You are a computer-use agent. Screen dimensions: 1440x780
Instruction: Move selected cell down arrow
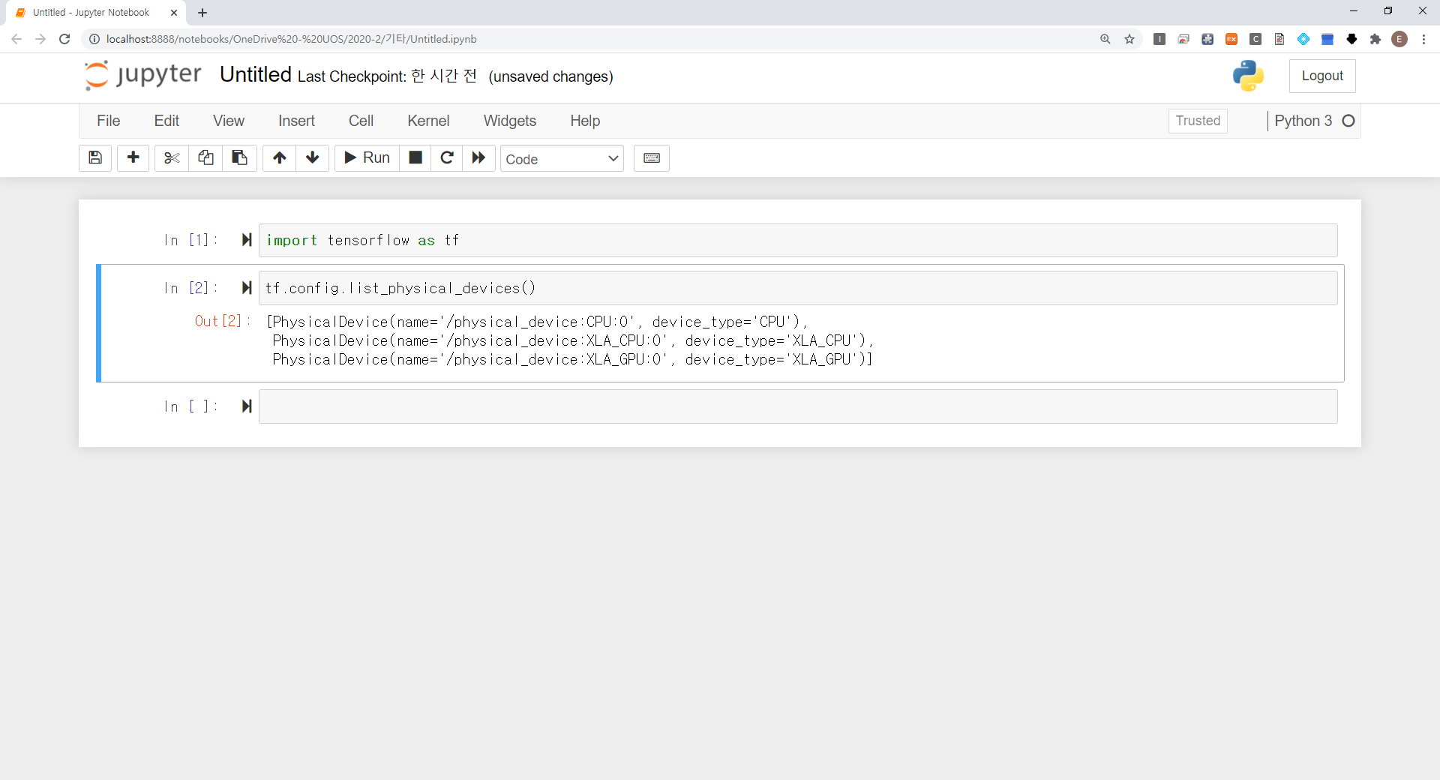313,157
